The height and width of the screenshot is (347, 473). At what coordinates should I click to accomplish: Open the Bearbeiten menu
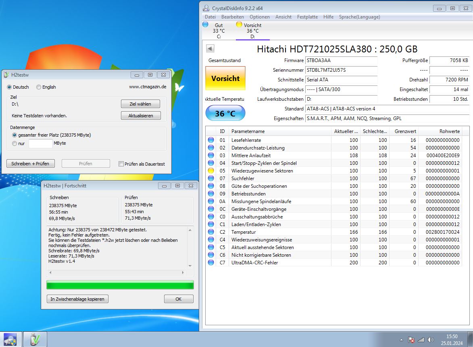coord(233,17)
